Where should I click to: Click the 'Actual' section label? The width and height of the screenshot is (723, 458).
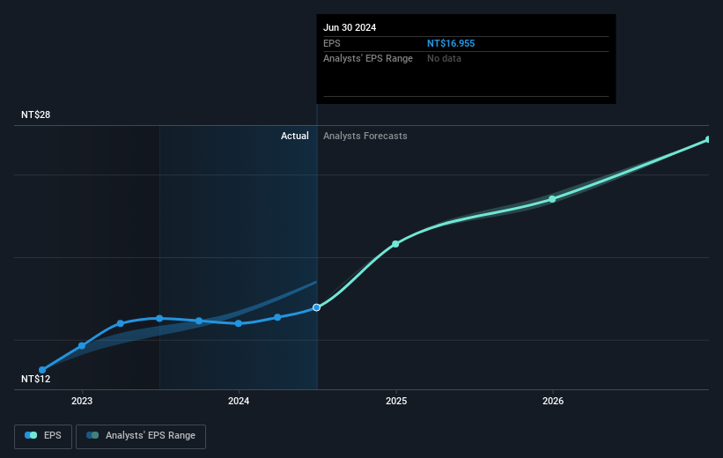[295, 136]
